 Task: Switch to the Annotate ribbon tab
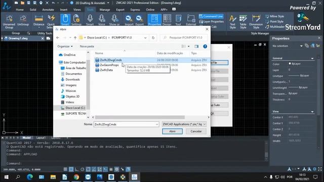48,10
